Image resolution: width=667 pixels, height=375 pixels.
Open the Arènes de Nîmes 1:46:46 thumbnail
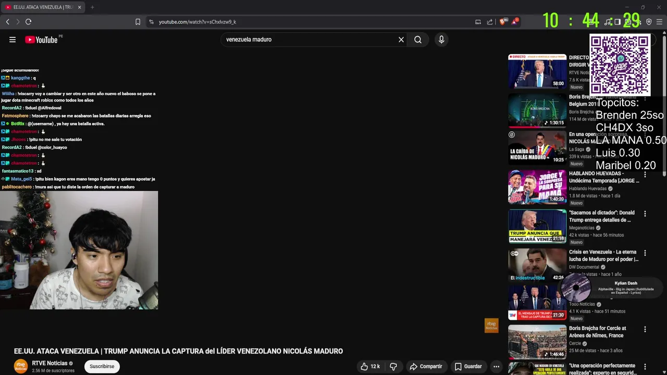pos(537,342)
